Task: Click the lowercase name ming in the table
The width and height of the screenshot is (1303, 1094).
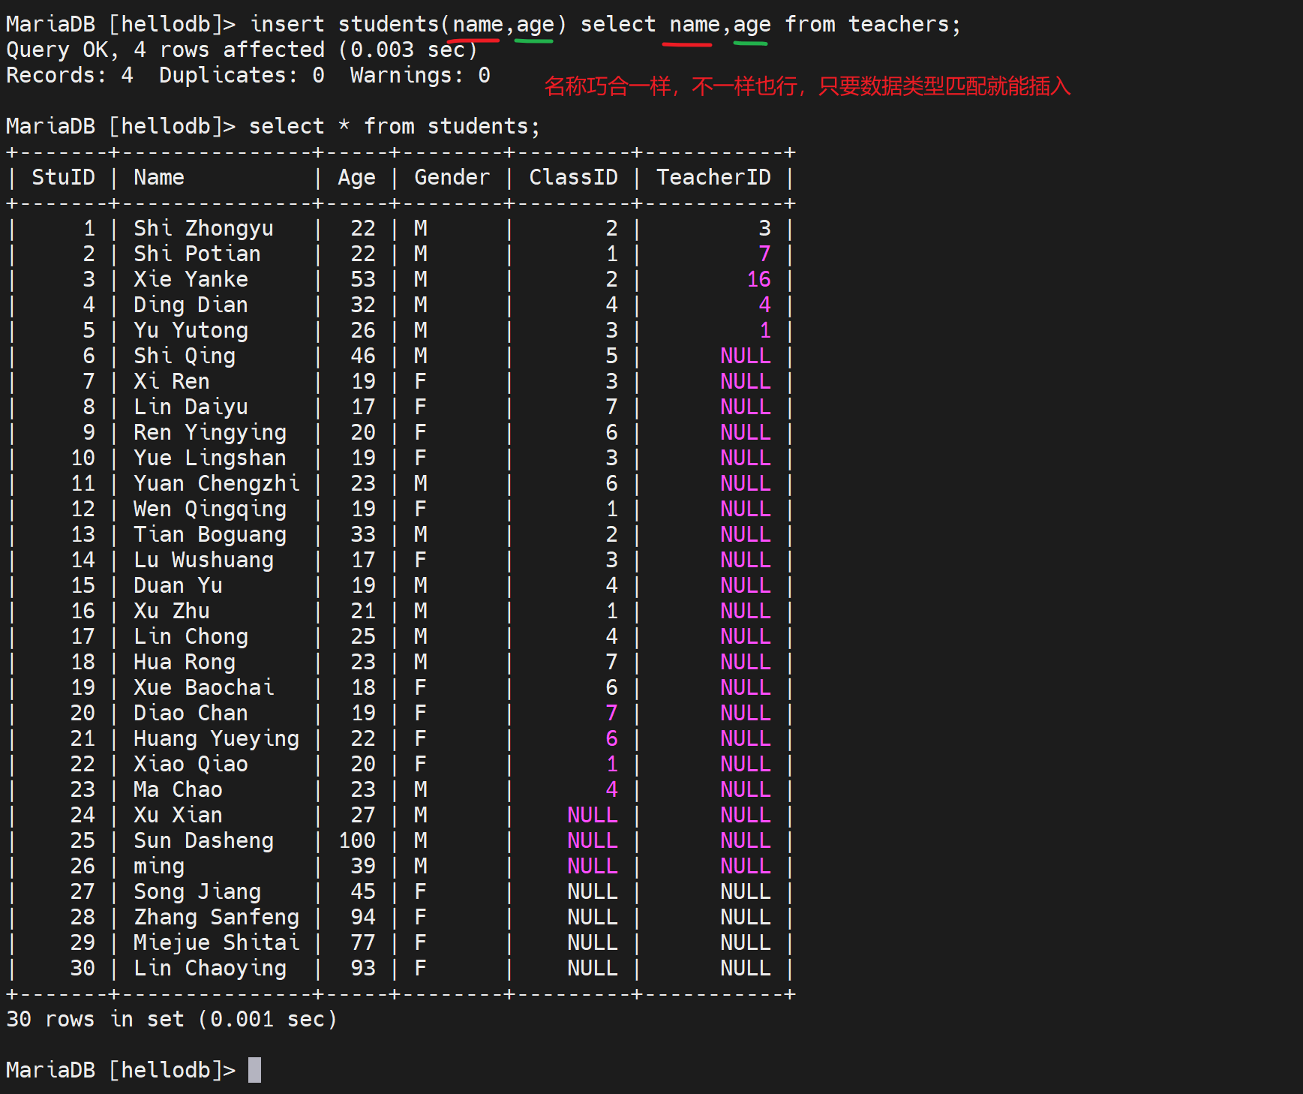Action: click(159, 866)
